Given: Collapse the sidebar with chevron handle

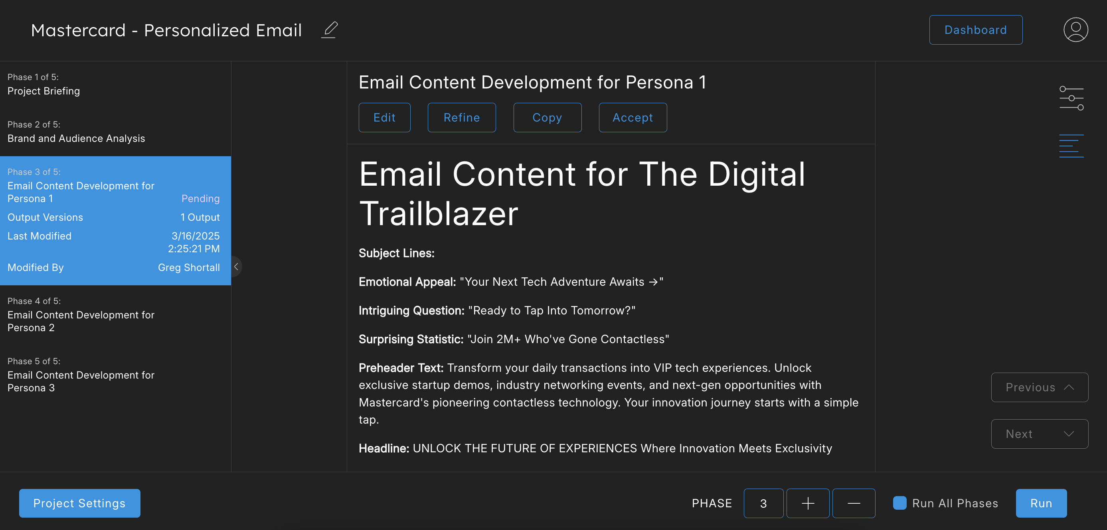Looking at the screenshot, I should (x=236, y=267).
